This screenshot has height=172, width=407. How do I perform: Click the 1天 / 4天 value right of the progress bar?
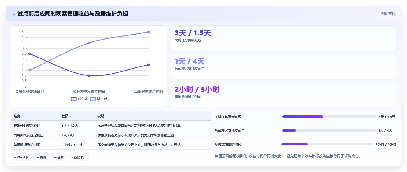(x=385, y=131)
